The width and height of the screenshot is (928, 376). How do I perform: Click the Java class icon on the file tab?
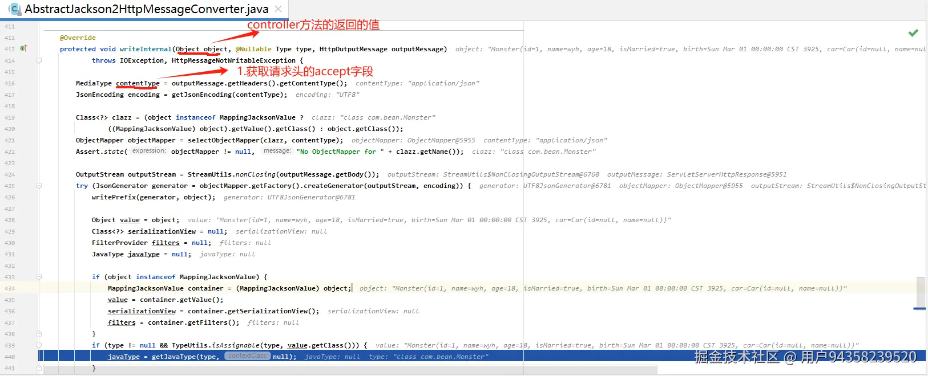coord(15,9)
